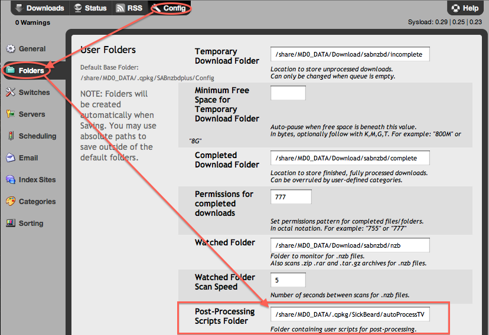This screenshot has height=335, width=489.
Task: Click 'Folder to monitor for .nzb files' description
Action: tap(317, 256)
